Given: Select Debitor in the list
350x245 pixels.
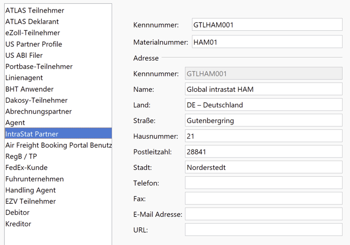Looking at the screenshot, I should coord(17,213).
